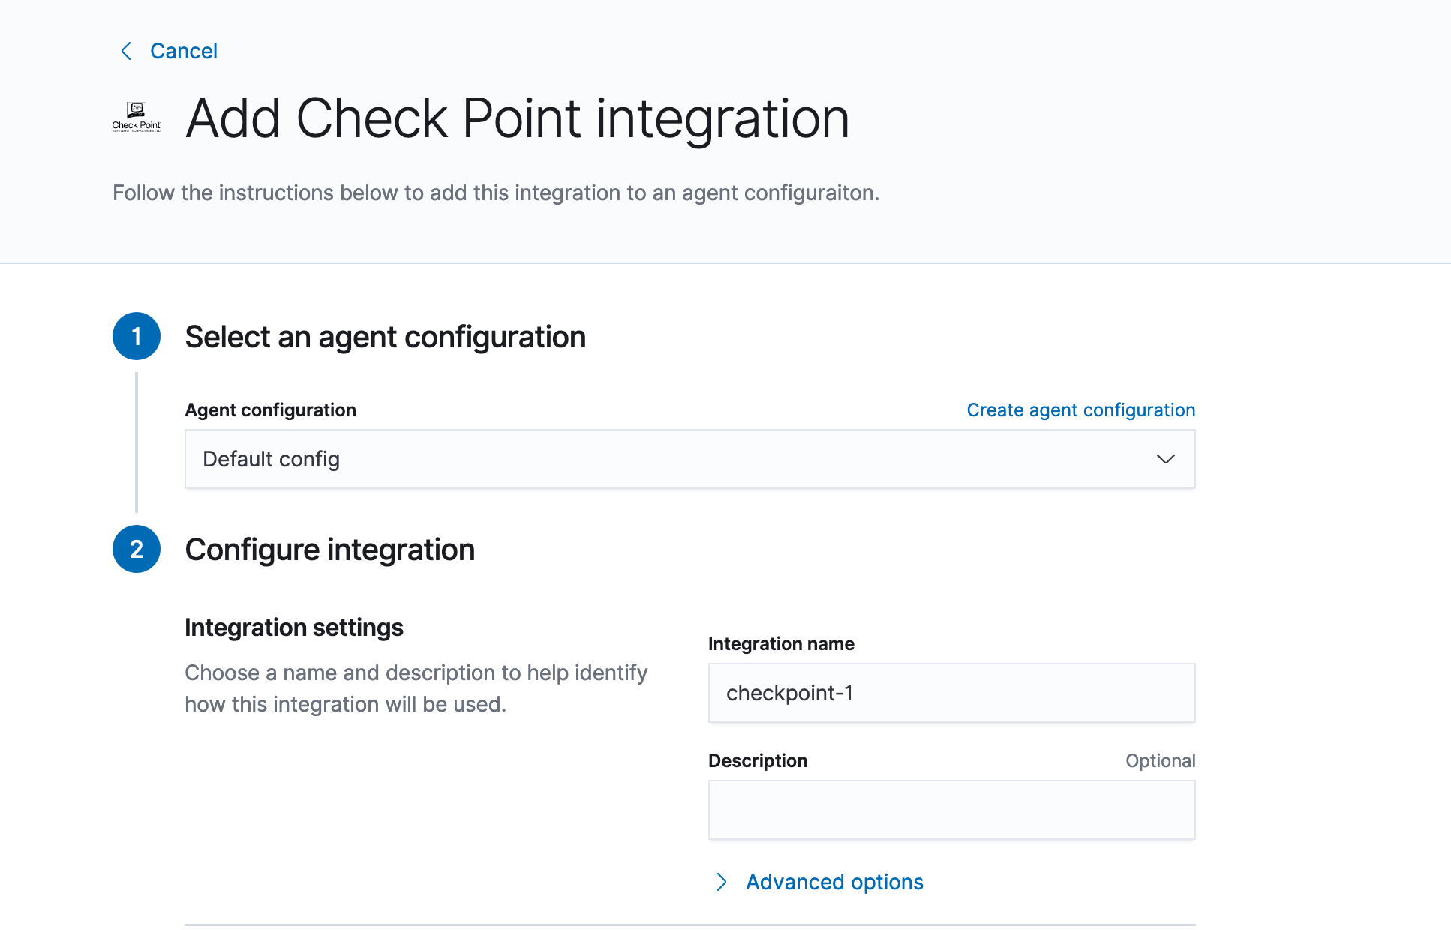The image size is (1451, 930).
Task: Click the Integration settings heading
Action: pos(293,627)
